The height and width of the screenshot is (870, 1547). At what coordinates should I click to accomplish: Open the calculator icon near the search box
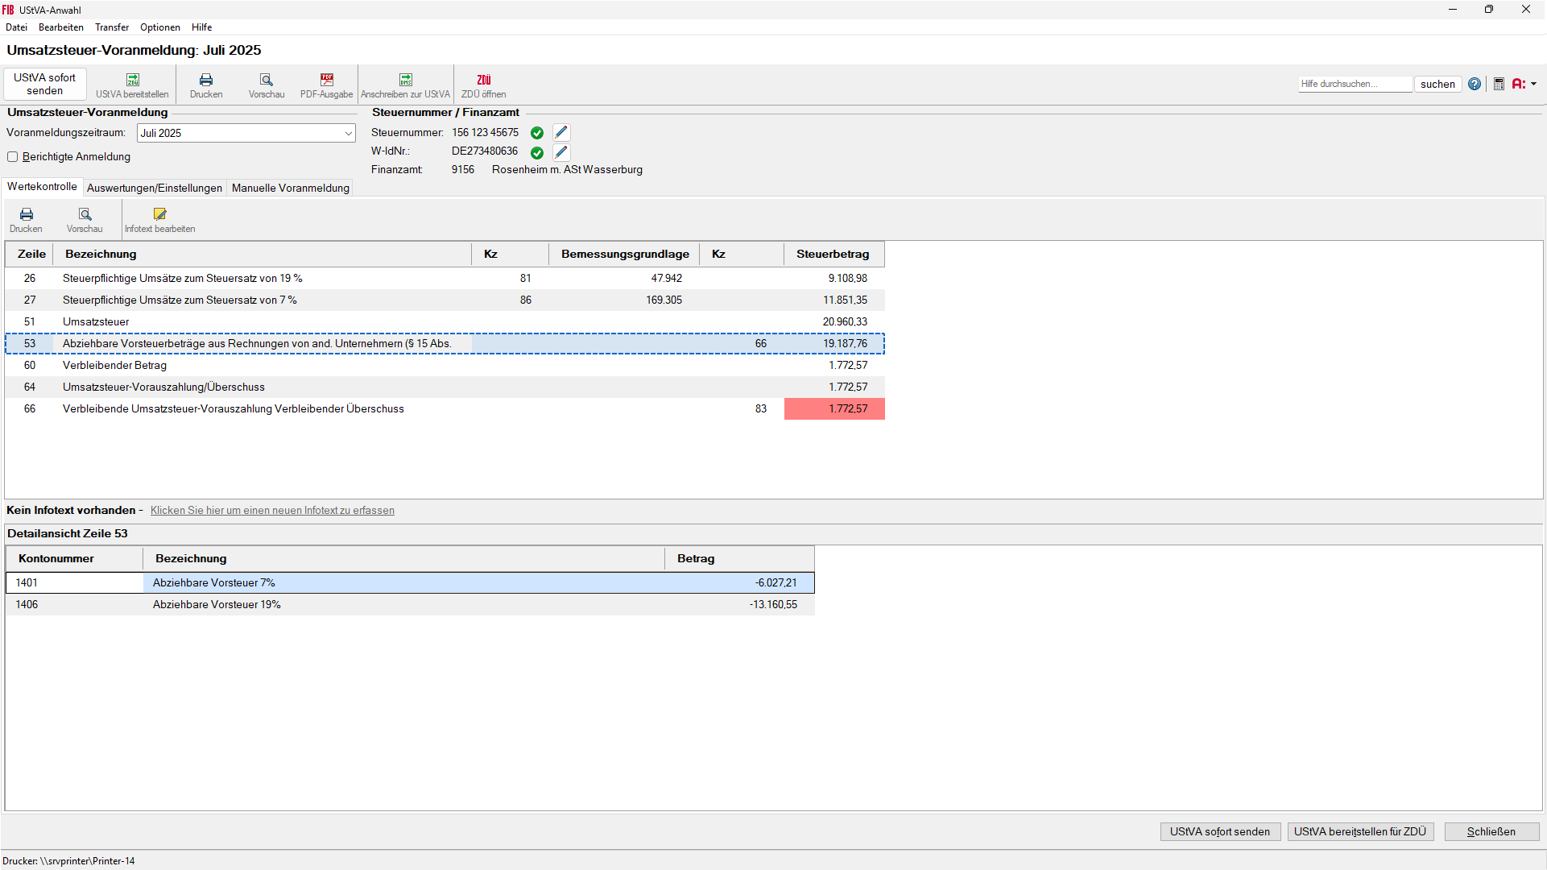[1499, 84]
